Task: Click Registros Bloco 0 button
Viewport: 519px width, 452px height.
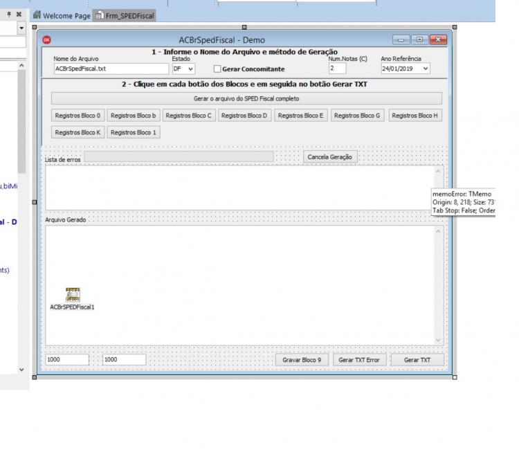Action: pos(78,116)
